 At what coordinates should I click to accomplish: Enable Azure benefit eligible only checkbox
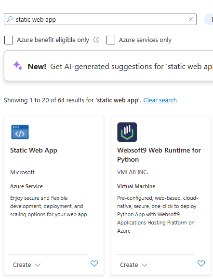point(9,40)
